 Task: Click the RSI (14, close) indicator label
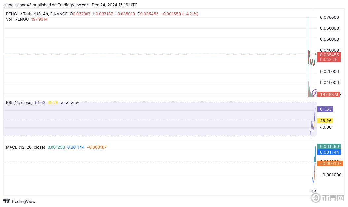(x=19, y=103)
